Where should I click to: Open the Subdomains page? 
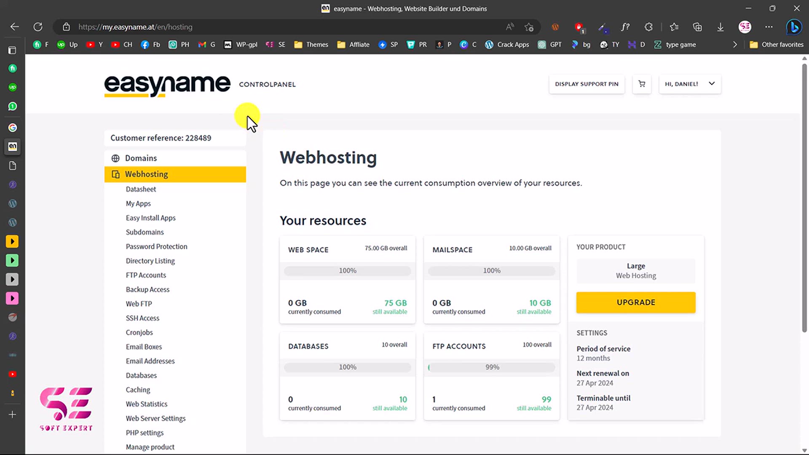tap(145, 233)
